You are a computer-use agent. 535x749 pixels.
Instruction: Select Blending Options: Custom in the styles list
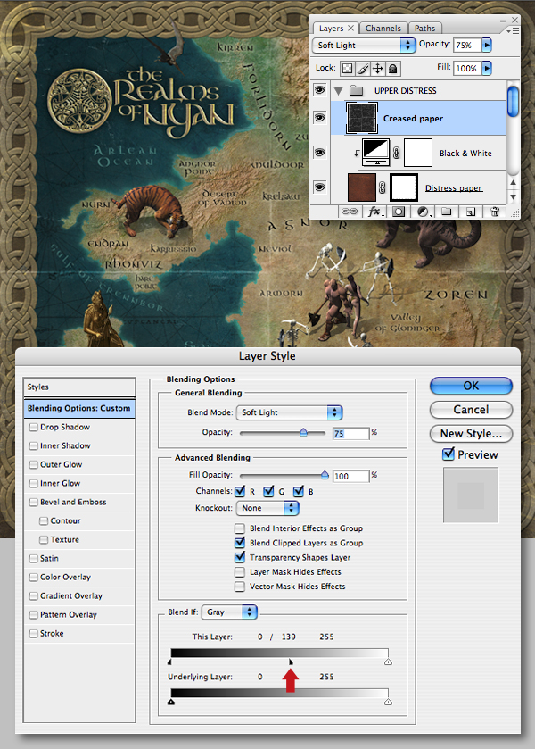tap(79, 408)
